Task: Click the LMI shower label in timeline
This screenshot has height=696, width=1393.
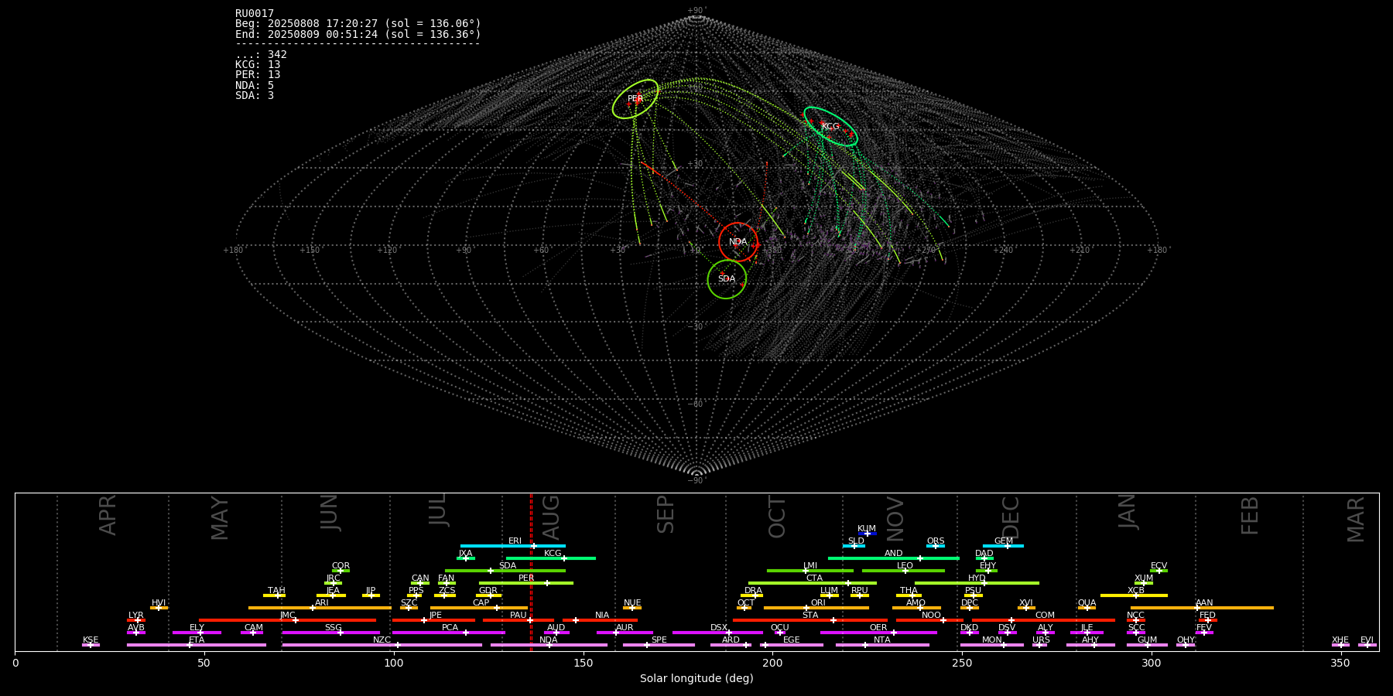Action: coord(810,566)
